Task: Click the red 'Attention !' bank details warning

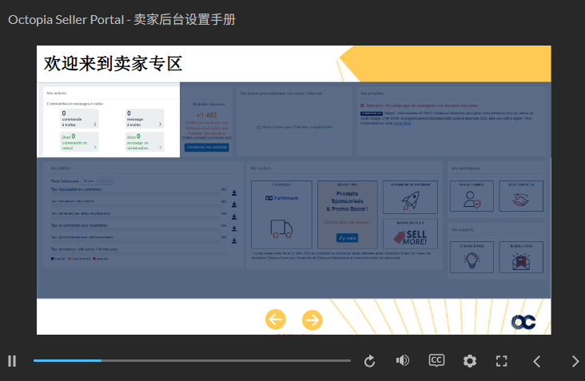Action: pos(419,105)
